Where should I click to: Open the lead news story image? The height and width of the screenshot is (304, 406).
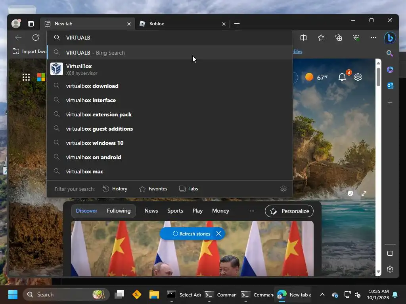[192, 249]
